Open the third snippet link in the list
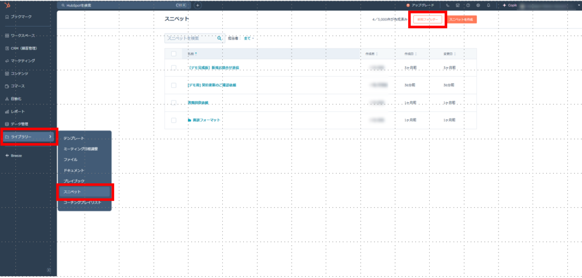The width and height of the screenshot is (582, 278). tap(198, 103)
